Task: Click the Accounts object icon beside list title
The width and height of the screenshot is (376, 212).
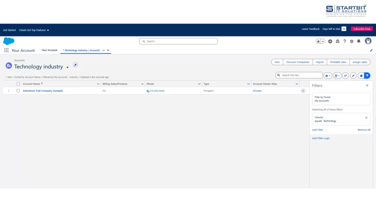Action: pyautogui.click(x=9, y=66)
